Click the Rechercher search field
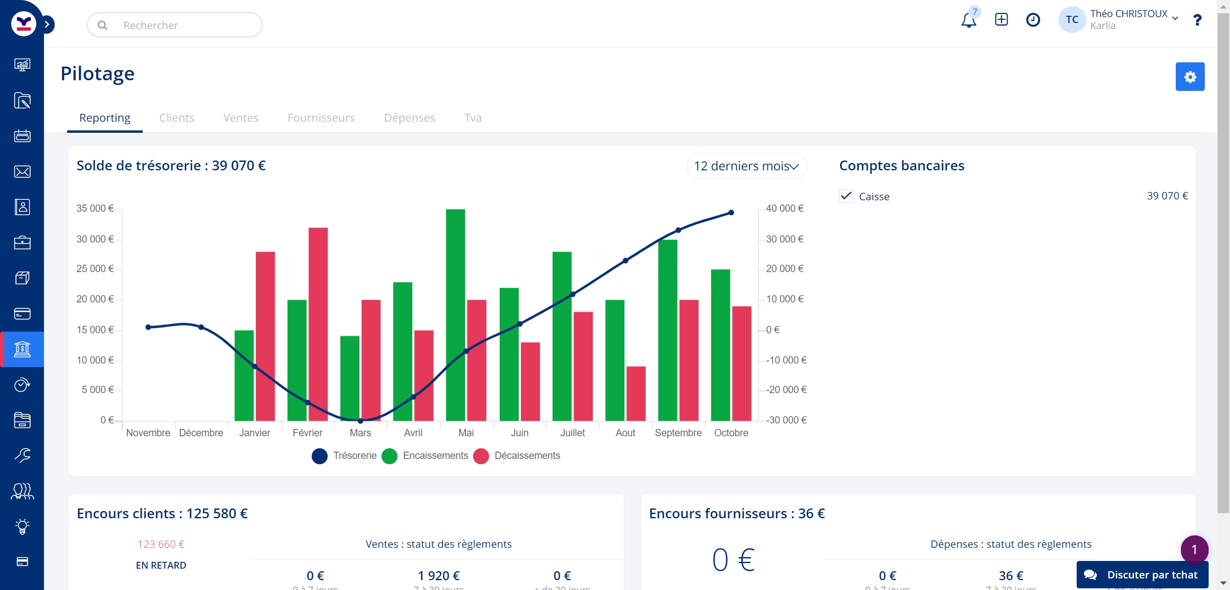Viewport: 1230px width, 590px height. [175, 25]
